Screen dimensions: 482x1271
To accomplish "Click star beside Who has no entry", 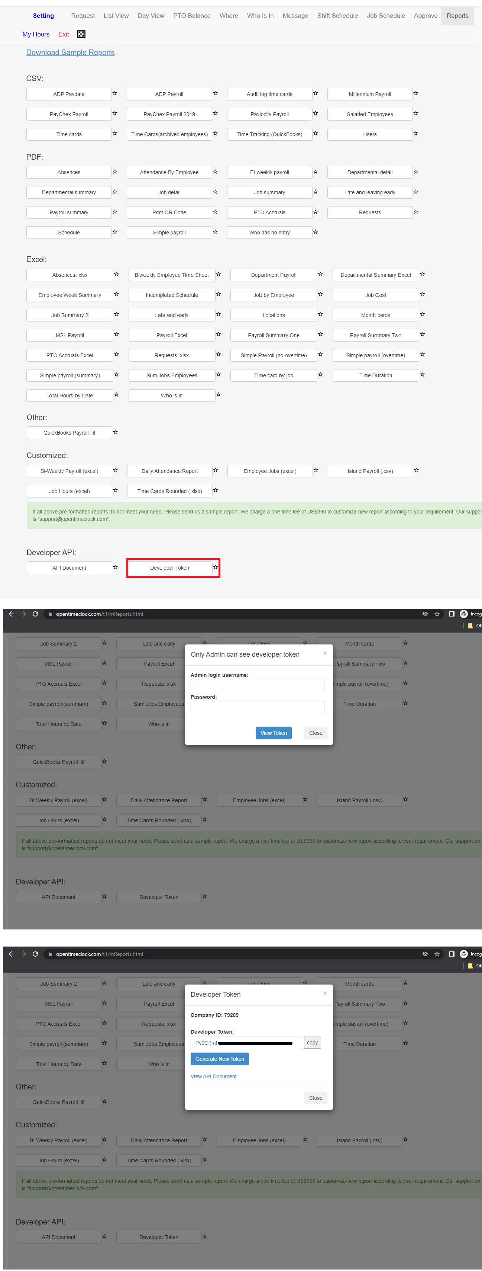I will click(x=316, y=232).
